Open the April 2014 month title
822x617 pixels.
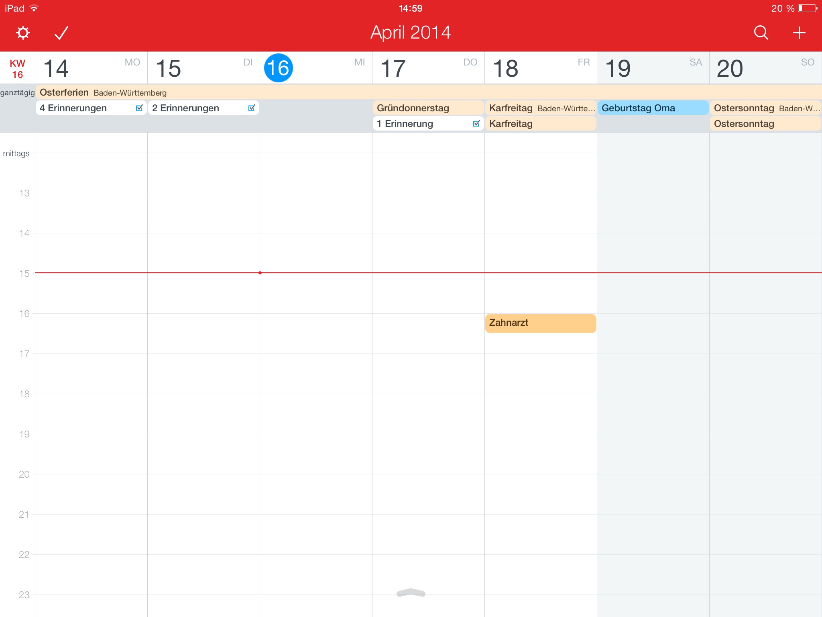tap(411, 33)
